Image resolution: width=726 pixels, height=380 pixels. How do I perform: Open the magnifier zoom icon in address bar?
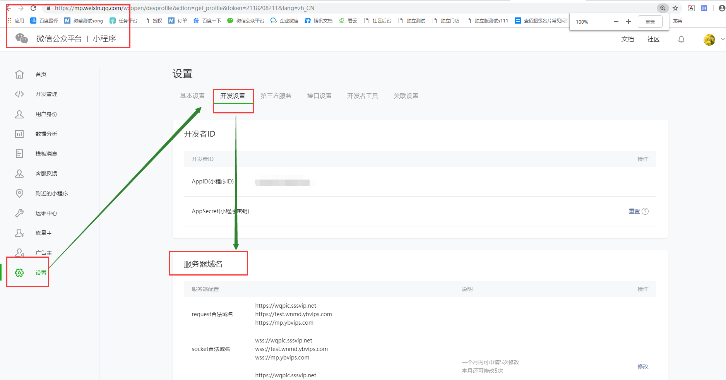(x=663, y=8)
